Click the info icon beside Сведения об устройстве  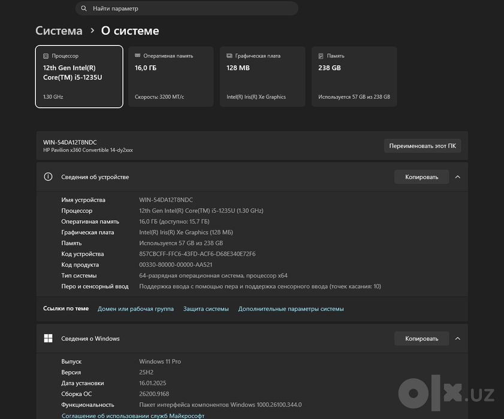point(48,177)
